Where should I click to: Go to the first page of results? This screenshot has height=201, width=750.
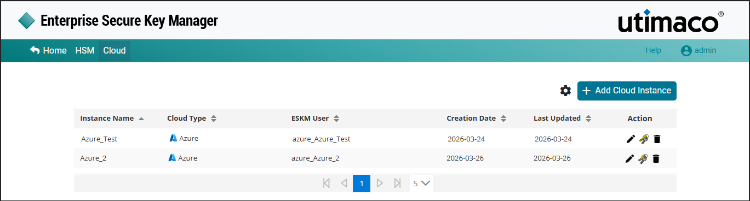pos(327,184)
